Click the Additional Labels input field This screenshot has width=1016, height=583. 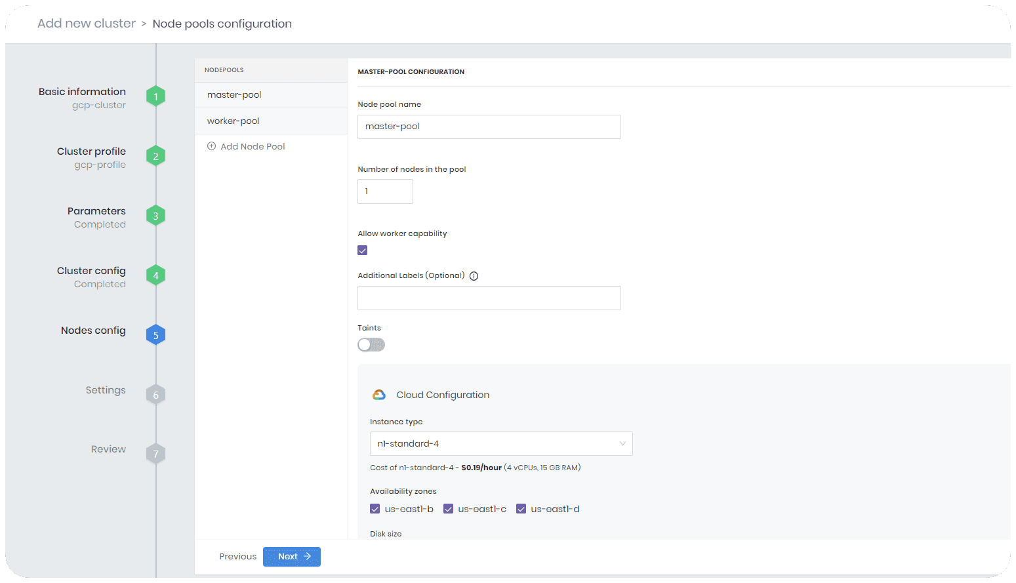[489, 298]
